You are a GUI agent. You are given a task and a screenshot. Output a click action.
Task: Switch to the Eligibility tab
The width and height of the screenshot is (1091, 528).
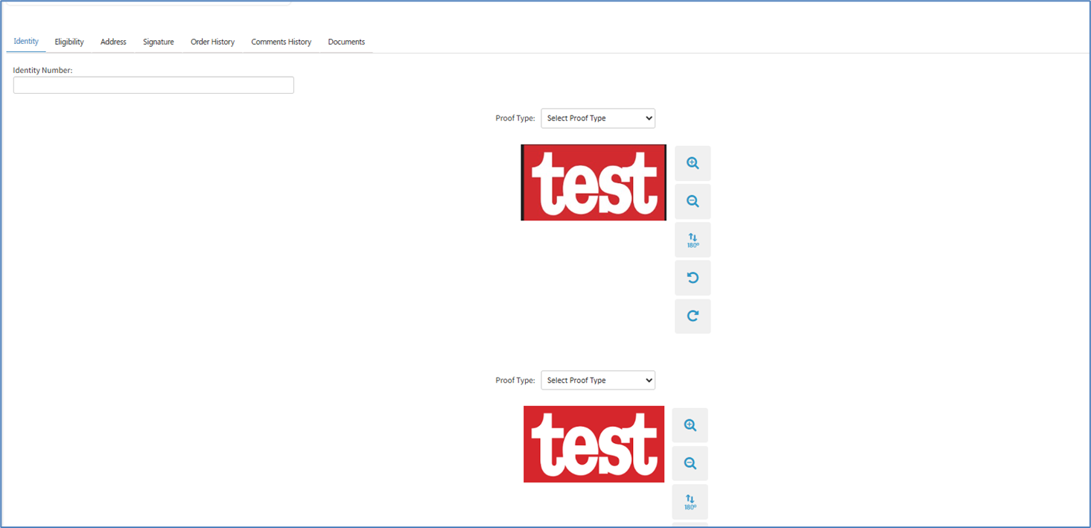point(69,42)
